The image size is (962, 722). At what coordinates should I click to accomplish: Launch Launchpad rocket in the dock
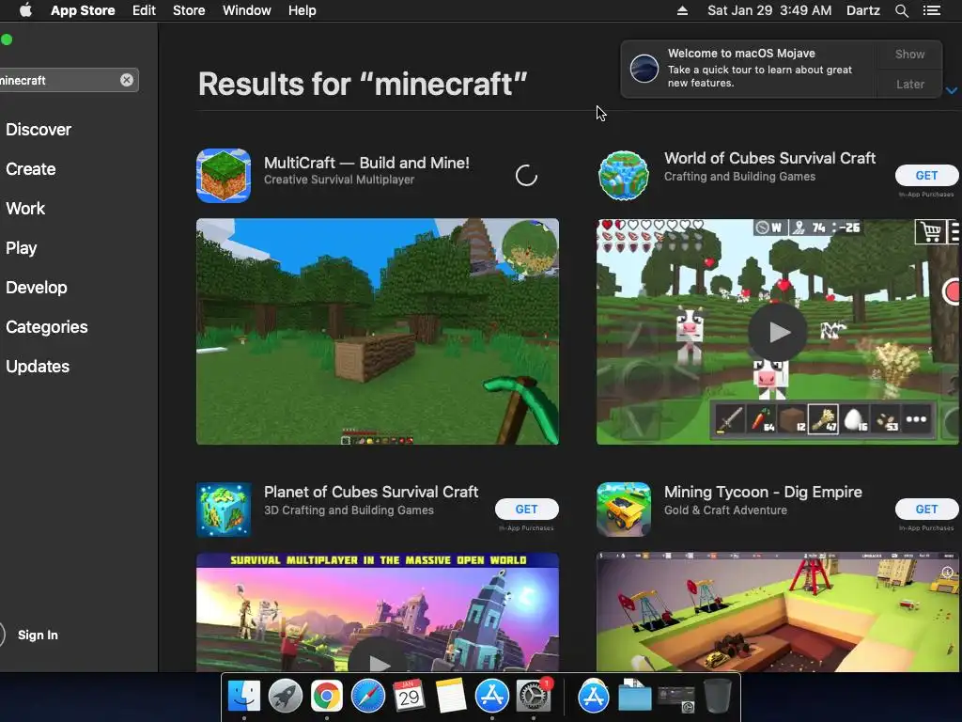coord(286,697)
